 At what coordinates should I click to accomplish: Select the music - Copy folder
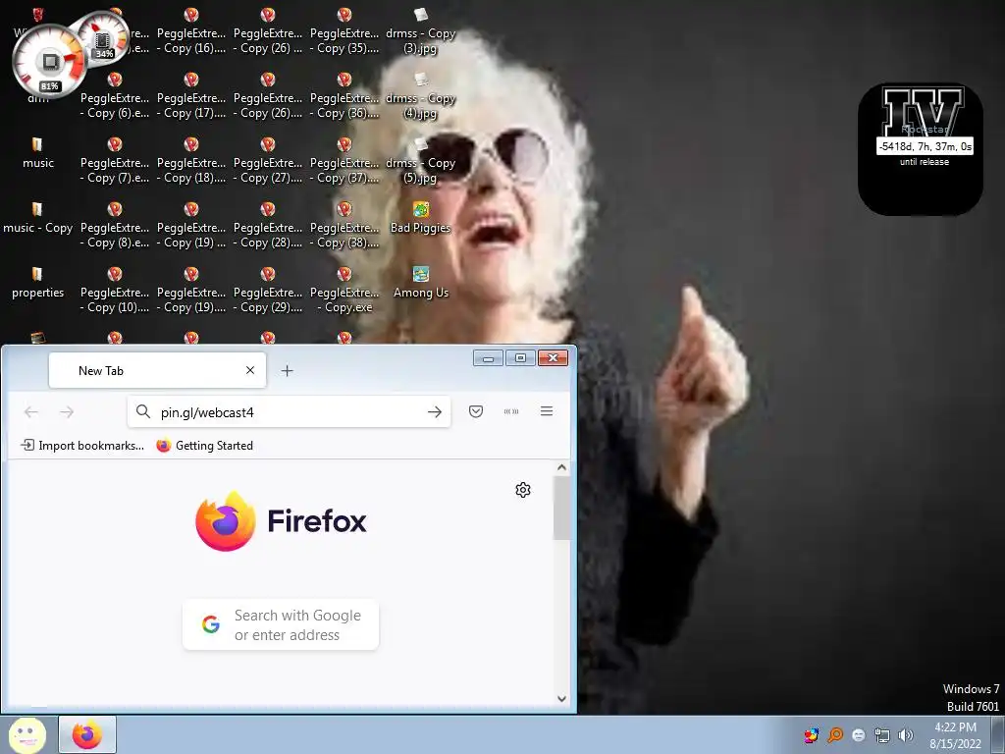pos(38,218)
